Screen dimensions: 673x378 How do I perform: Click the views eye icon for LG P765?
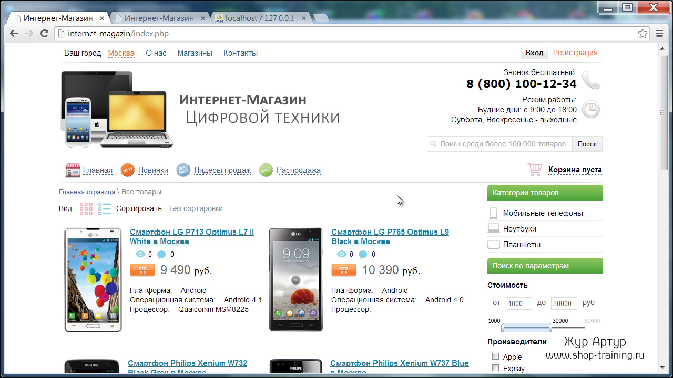pos(341,255)
